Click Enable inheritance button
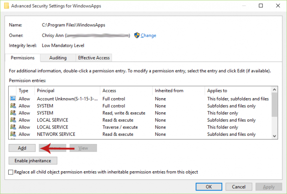This screenshot has height=194, width=287. pos(33,160)
